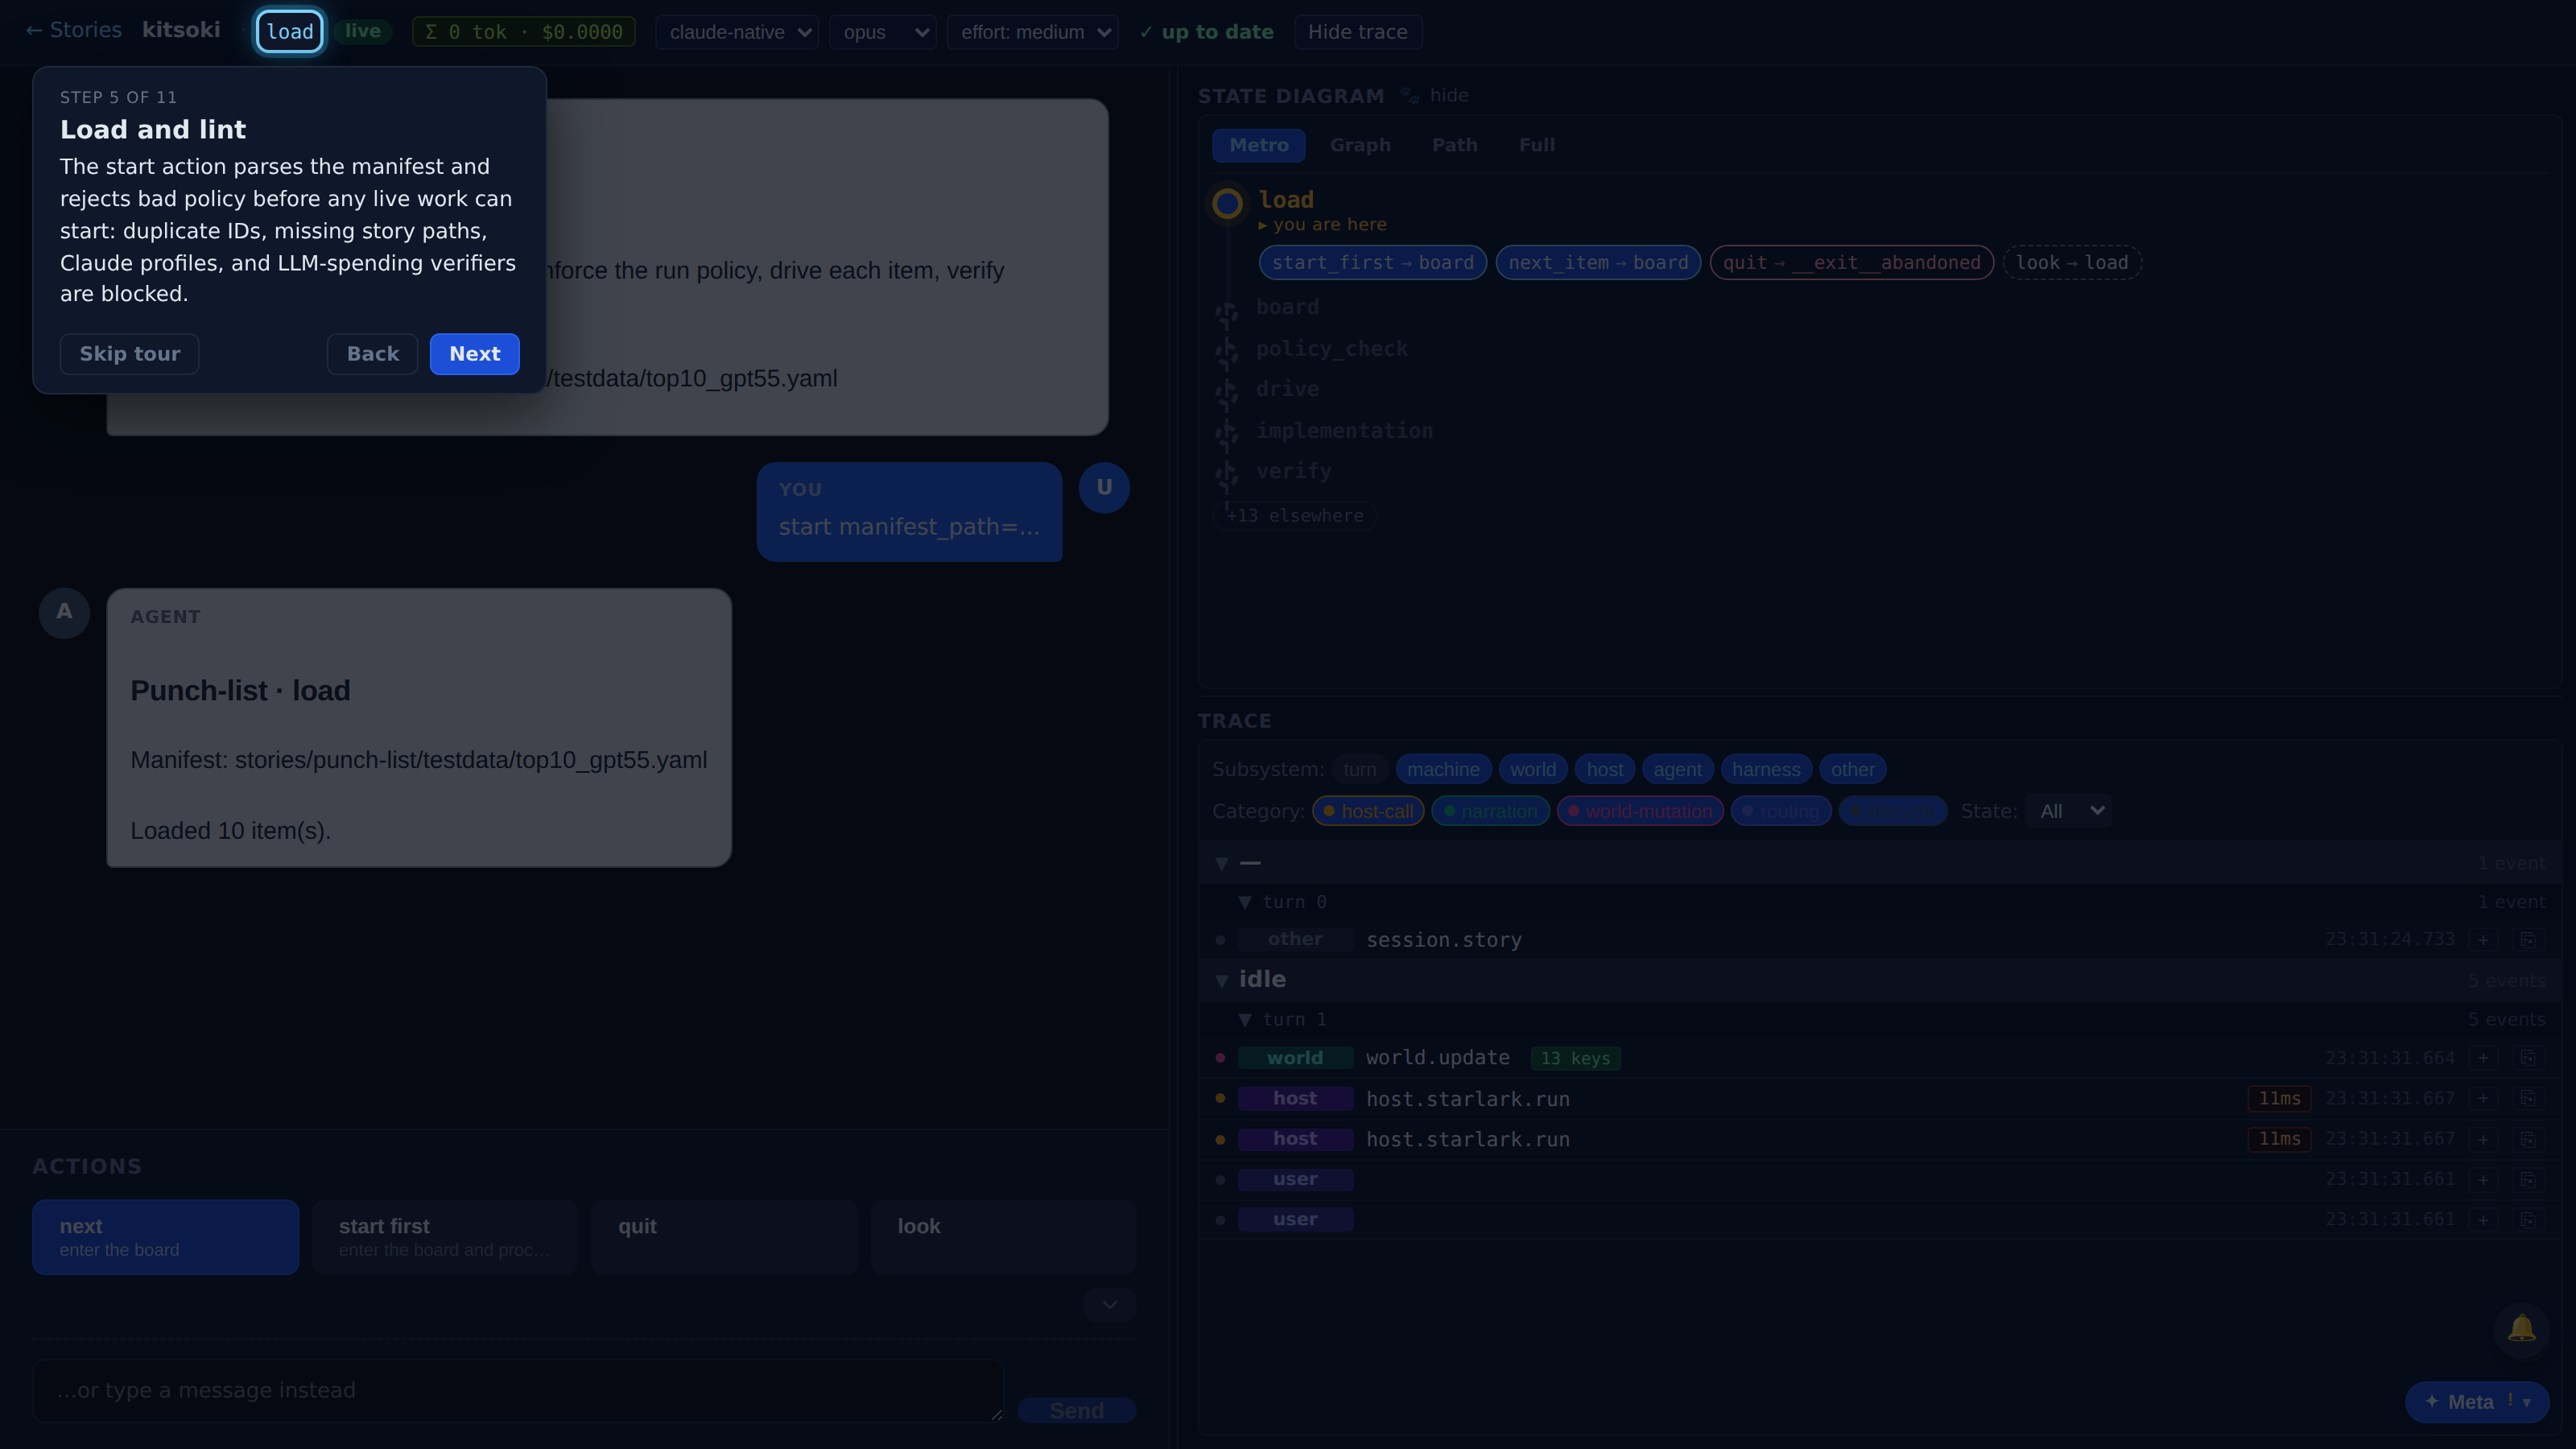
Task: Expand details of session.story event with plus
Action: 2483,940
